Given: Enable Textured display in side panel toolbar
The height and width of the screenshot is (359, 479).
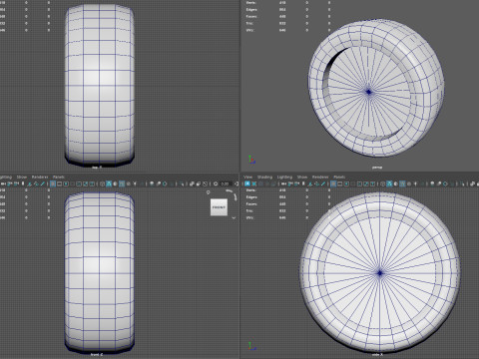Looking at the screenshot, I should click(x=409, y=183).
